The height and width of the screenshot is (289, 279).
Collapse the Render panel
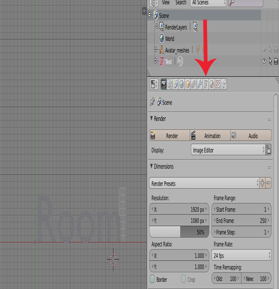pos(152,118)
